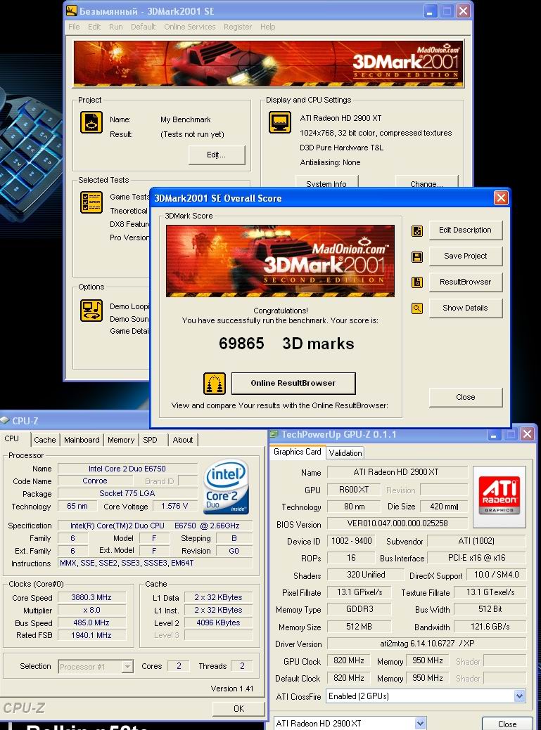Click the Rated FSB 1940.1 MHz value

[x=91, y=635]
